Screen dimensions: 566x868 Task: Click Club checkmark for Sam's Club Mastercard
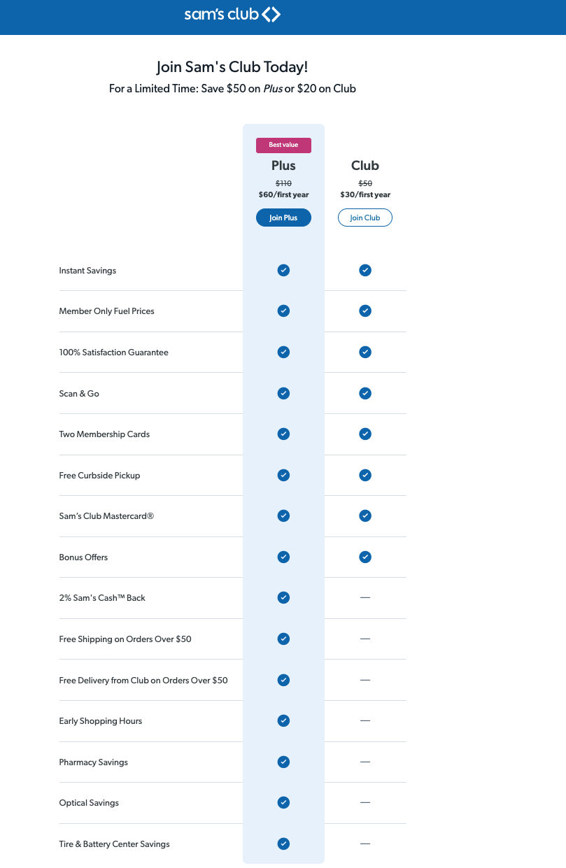tap(365, 515)
